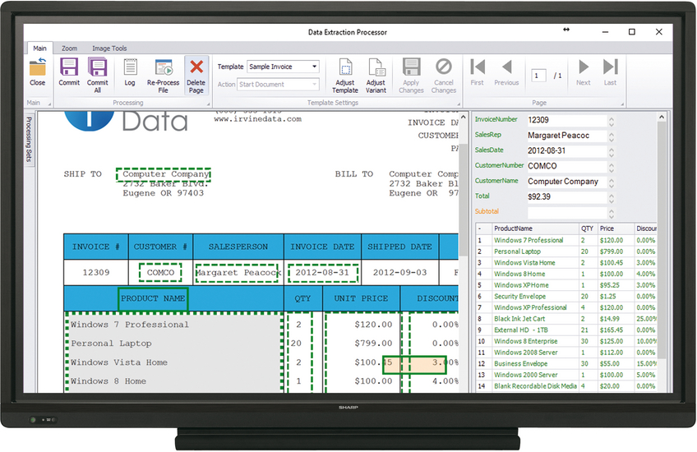Viewport: 697px width, 452px height.
Task: Go to the Previous page
Action: (507, 67)
